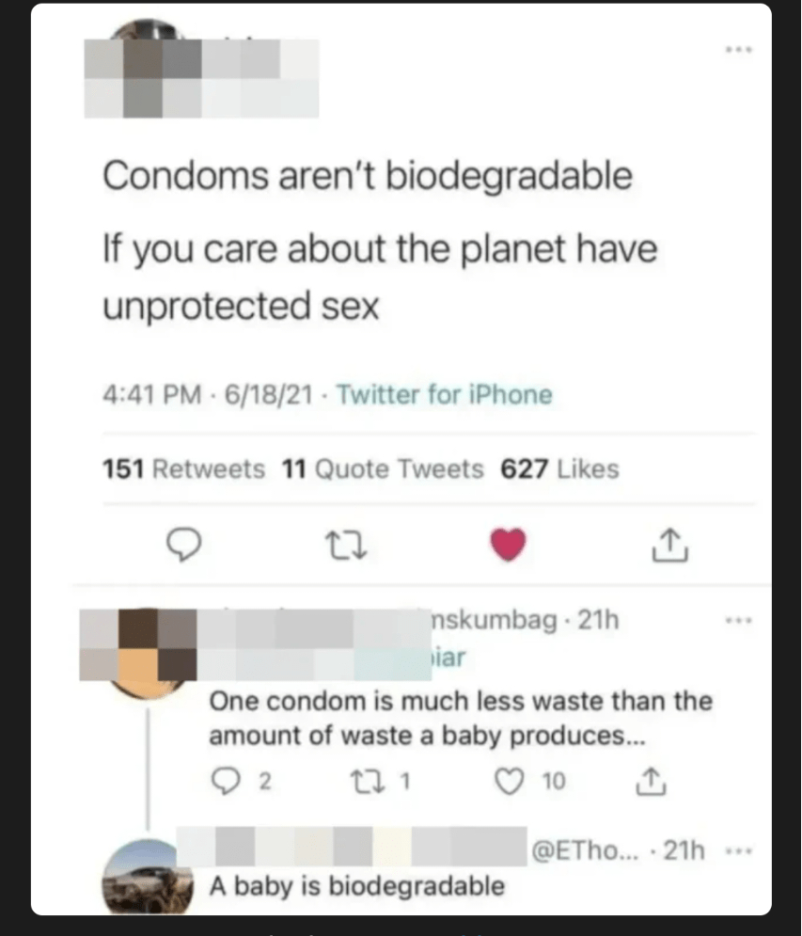
Task: View the 627 Likes list
Action: click(559, 468)
